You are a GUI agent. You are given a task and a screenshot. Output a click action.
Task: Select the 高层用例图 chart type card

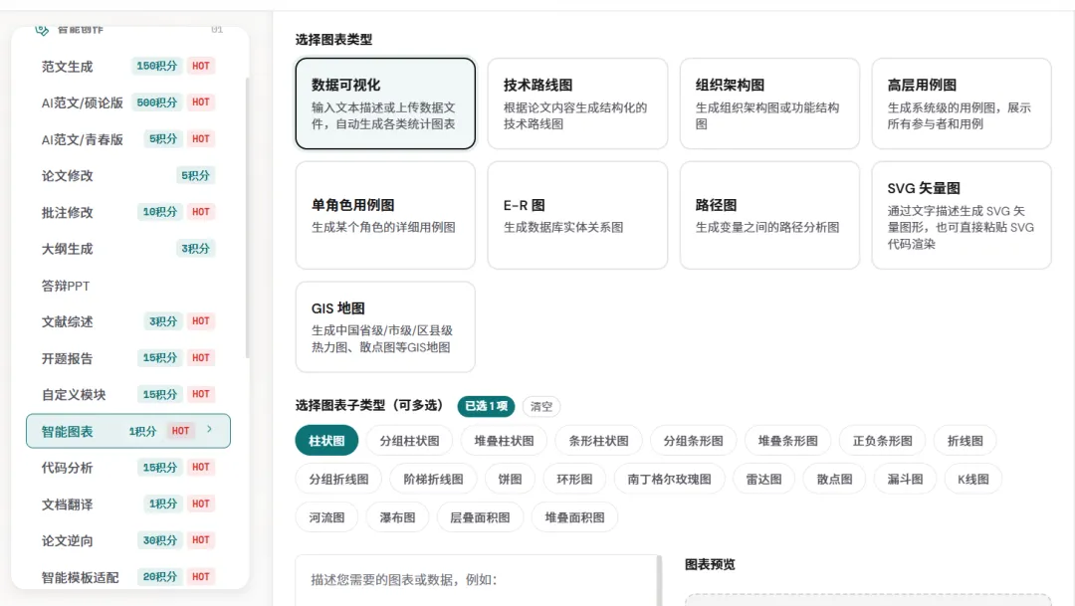(962, 103)
